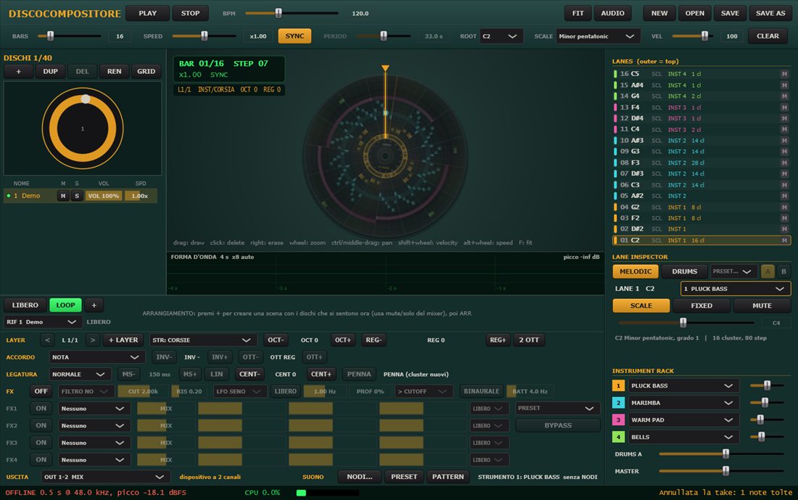The image size is (798, 500).
Task: Select instrument slot 1 color badge
Action: click(618, 385)
